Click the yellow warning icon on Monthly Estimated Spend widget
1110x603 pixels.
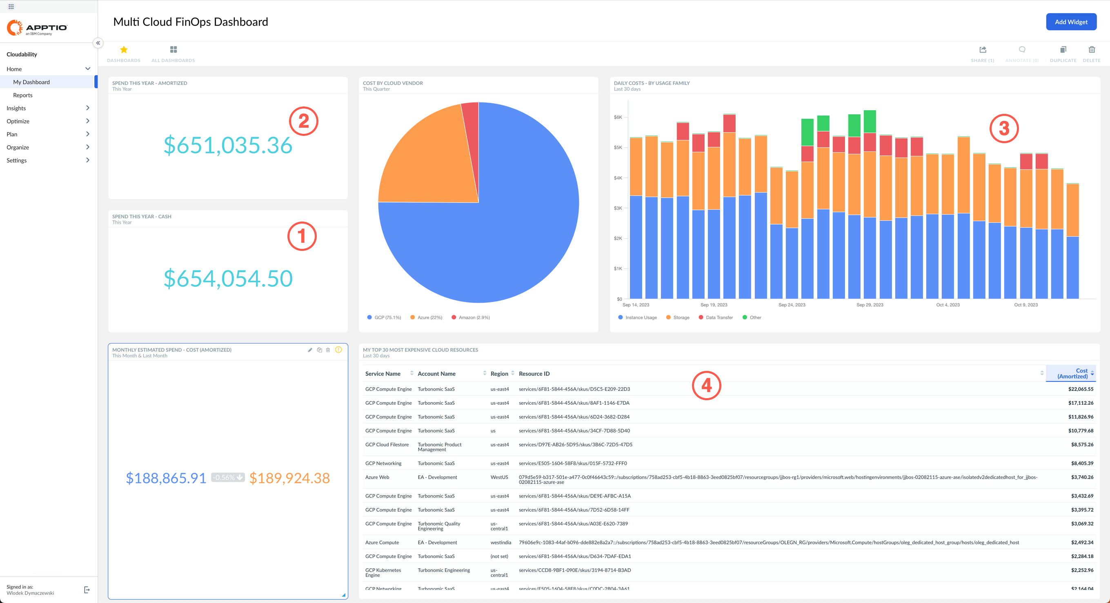point(339,350)
